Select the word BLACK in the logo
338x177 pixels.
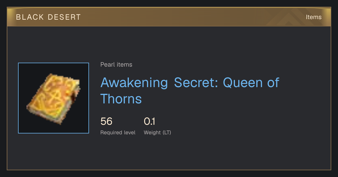[26, 17]
